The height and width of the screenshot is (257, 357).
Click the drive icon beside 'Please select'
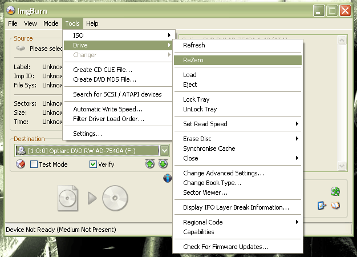[x=21, y=49]
